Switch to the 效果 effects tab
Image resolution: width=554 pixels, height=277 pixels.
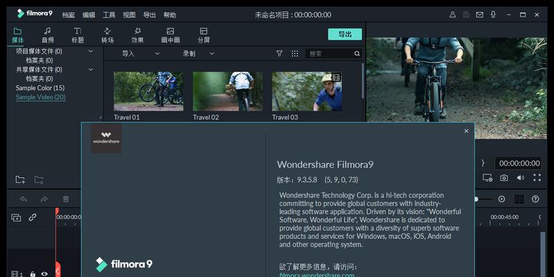[137, 35]
